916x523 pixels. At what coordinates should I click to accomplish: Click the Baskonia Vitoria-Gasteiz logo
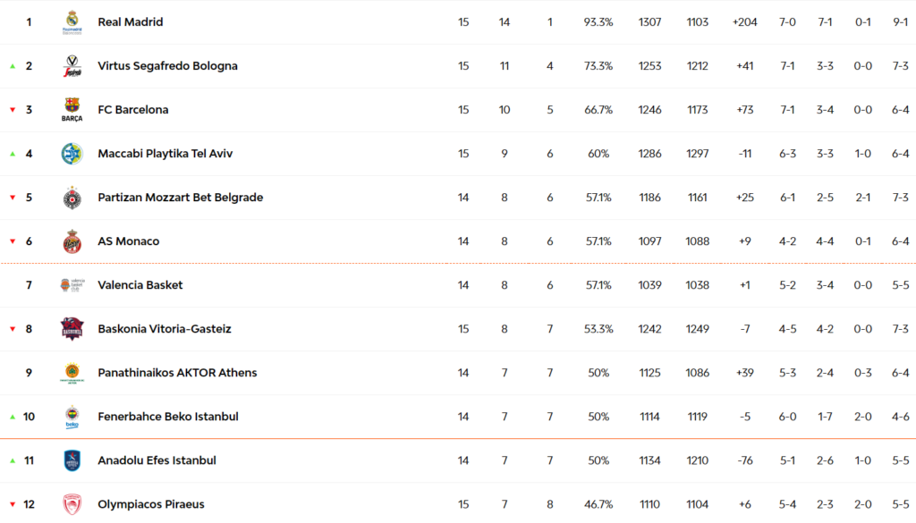[x=72, y=328]
